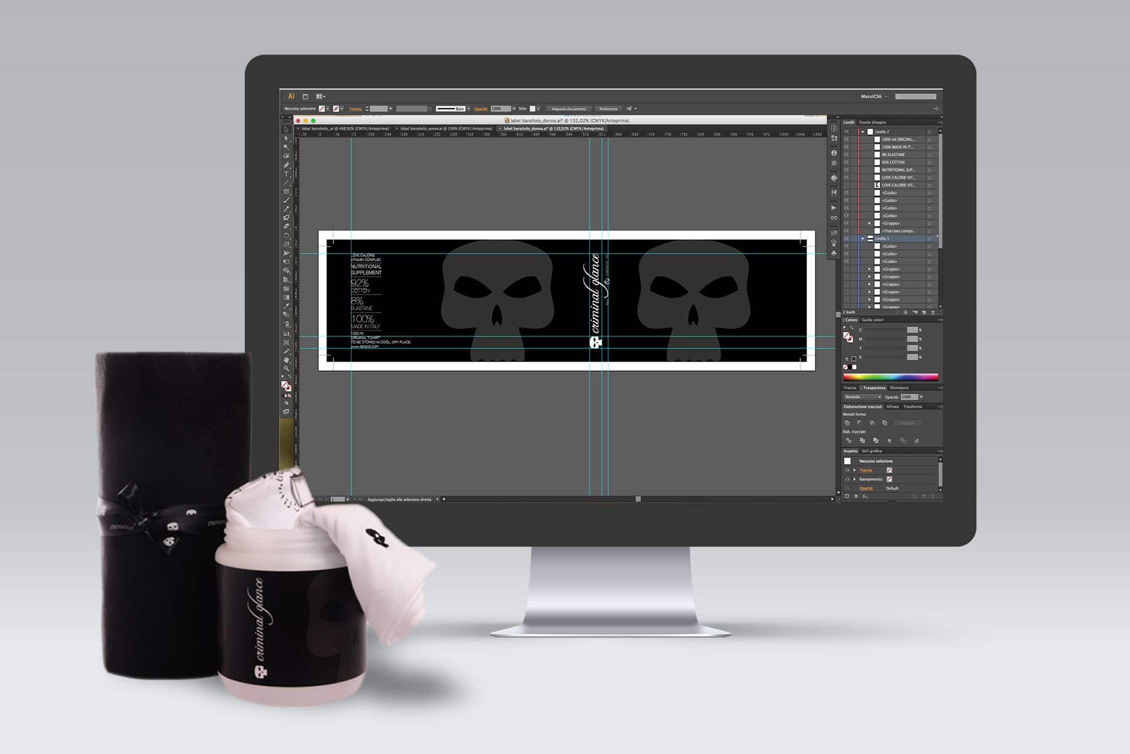
Task: Click the Add New Effect fx icon
Action: 865,496
